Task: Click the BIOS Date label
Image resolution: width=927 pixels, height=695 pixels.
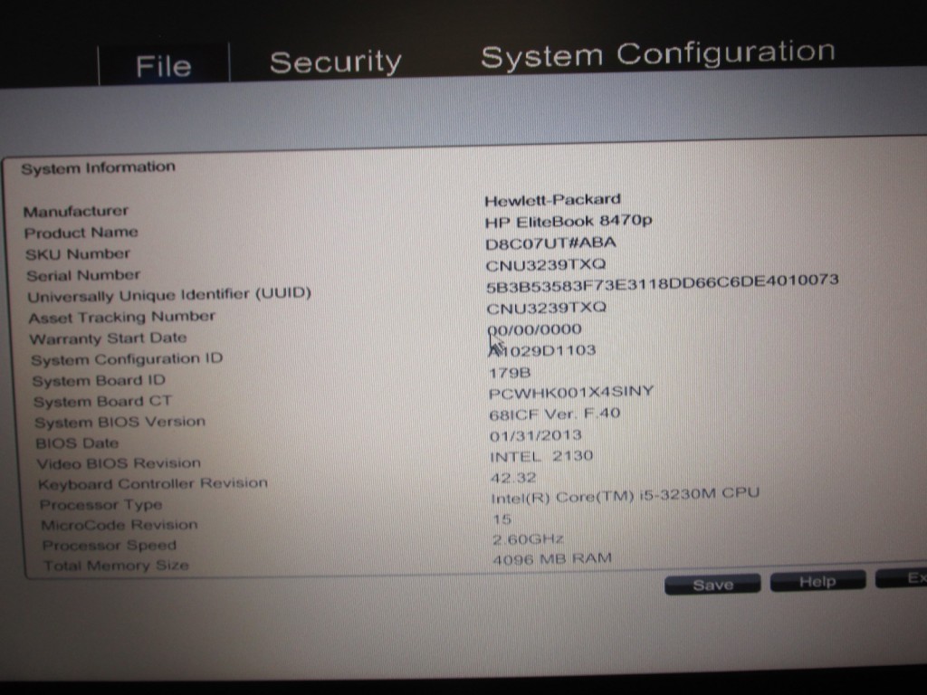Action: point(77,443)
